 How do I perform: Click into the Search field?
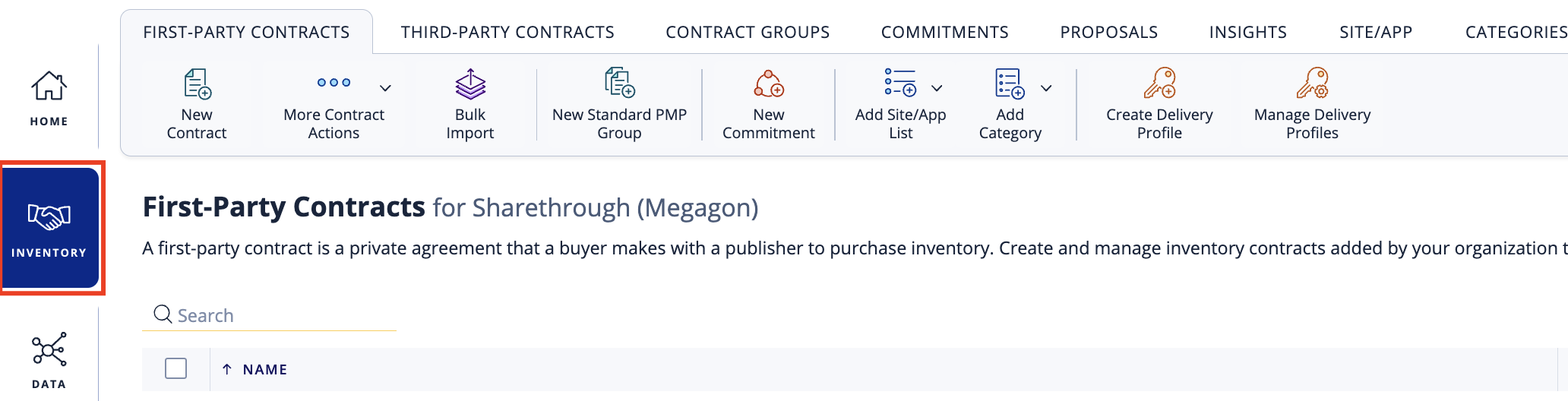269,315
